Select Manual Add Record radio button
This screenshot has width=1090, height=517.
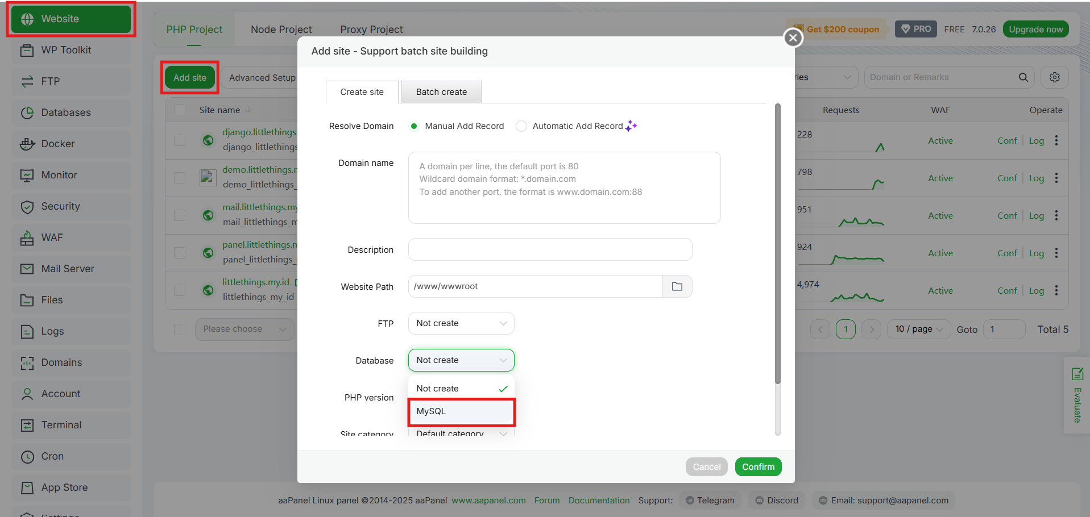(x=414, y=126)
